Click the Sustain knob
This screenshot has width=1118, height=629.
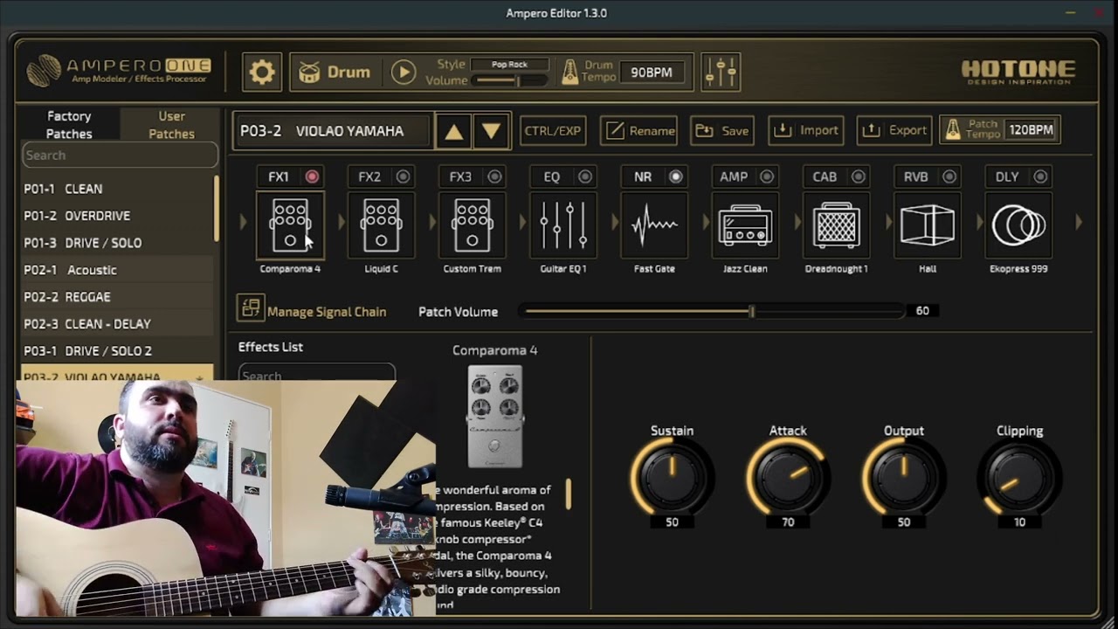[x=672, y=477]
